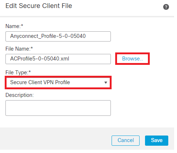Select the Anyconnect_Profile-5-0-05040 name text
Screen dimensions: 177x153
(48, 36)
